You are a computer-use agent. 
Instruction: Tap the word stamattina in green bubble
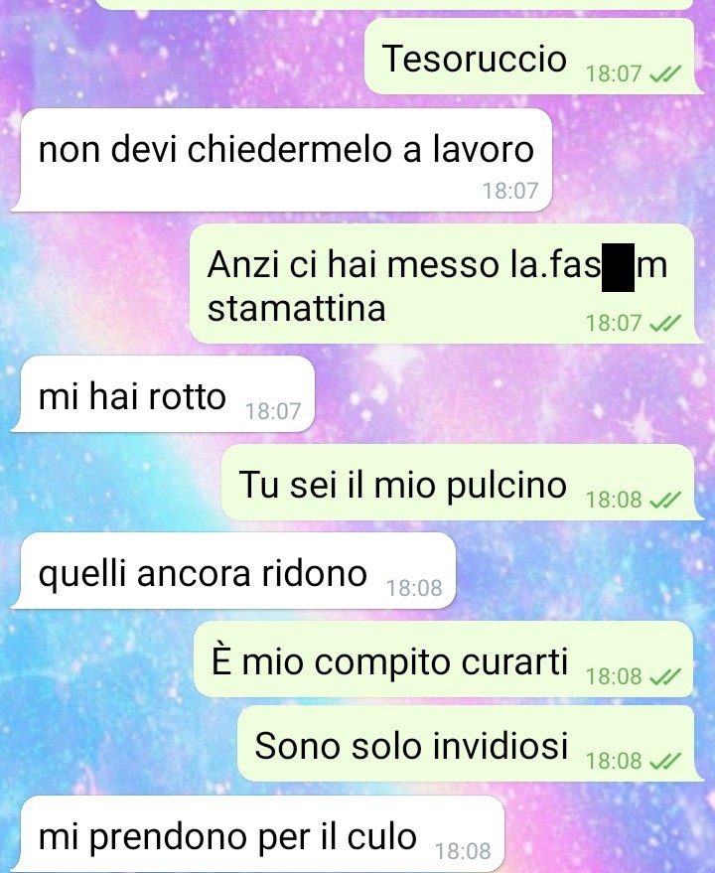(x=296, y=309)
